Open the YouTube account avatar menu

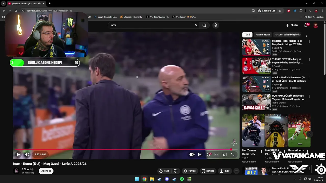point(316,25)
